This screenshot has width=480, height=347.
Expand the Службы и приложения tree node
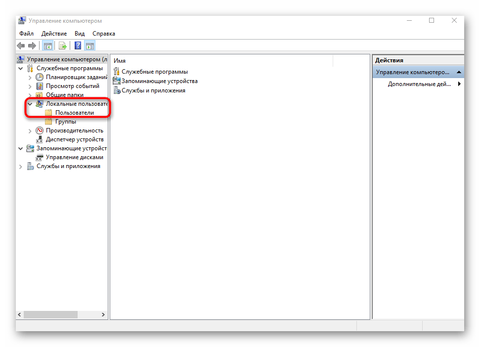click(21, 167)
